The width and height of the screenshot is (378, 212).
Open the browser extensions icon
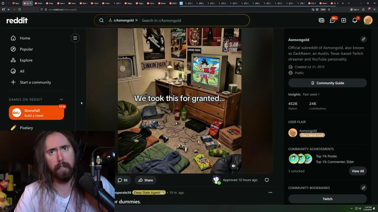(x=363, y=9)
